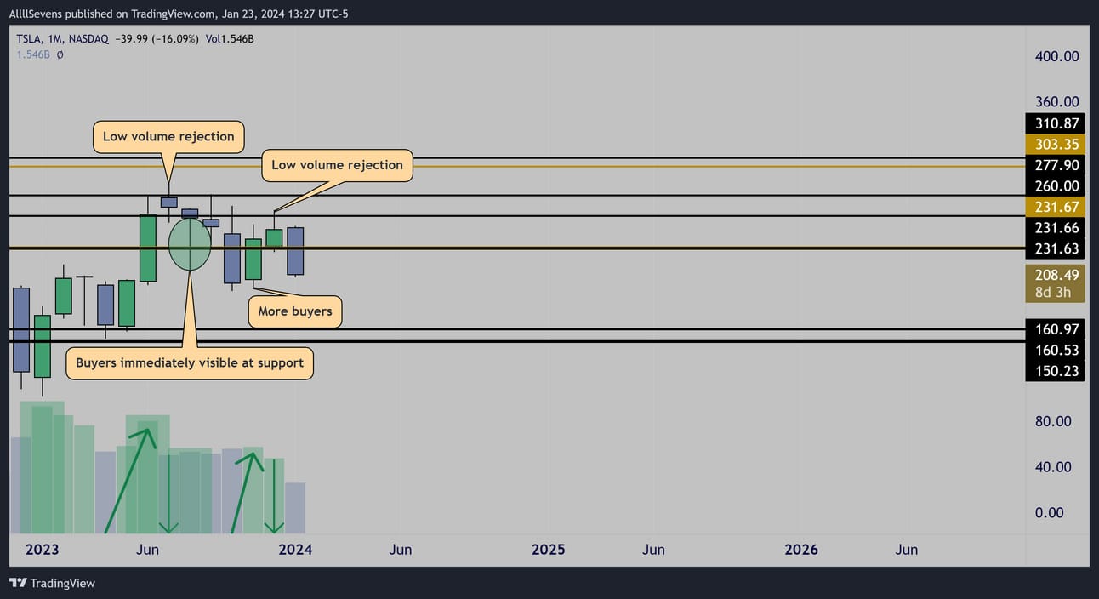The width and height of the screenshot is (1099, 599).
Task: Click the Jun label between 2025 and 2026
Action: [x=653, y=550]
